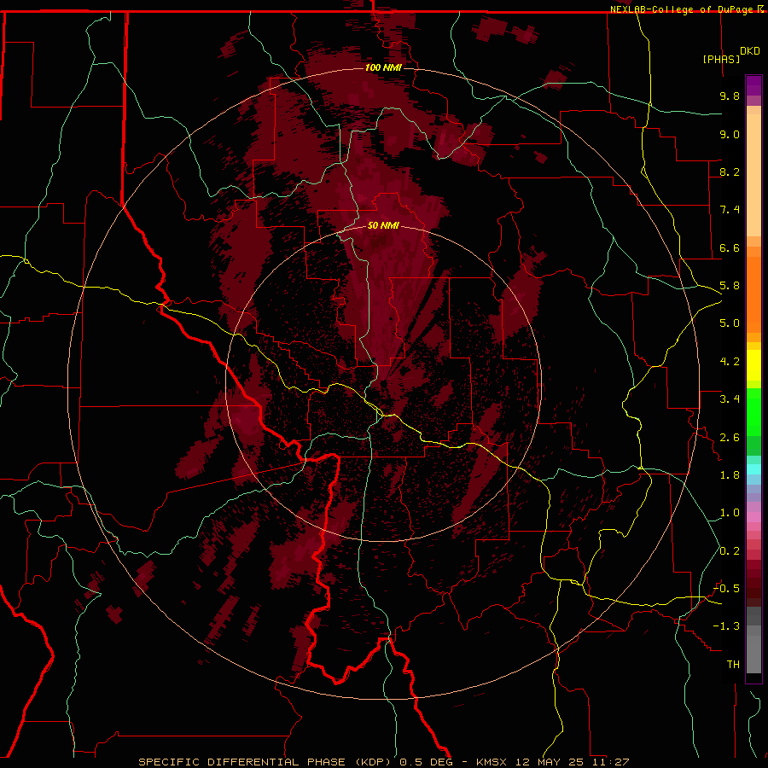Click the 7.4 value on the color scale

[x=730, y=210]
